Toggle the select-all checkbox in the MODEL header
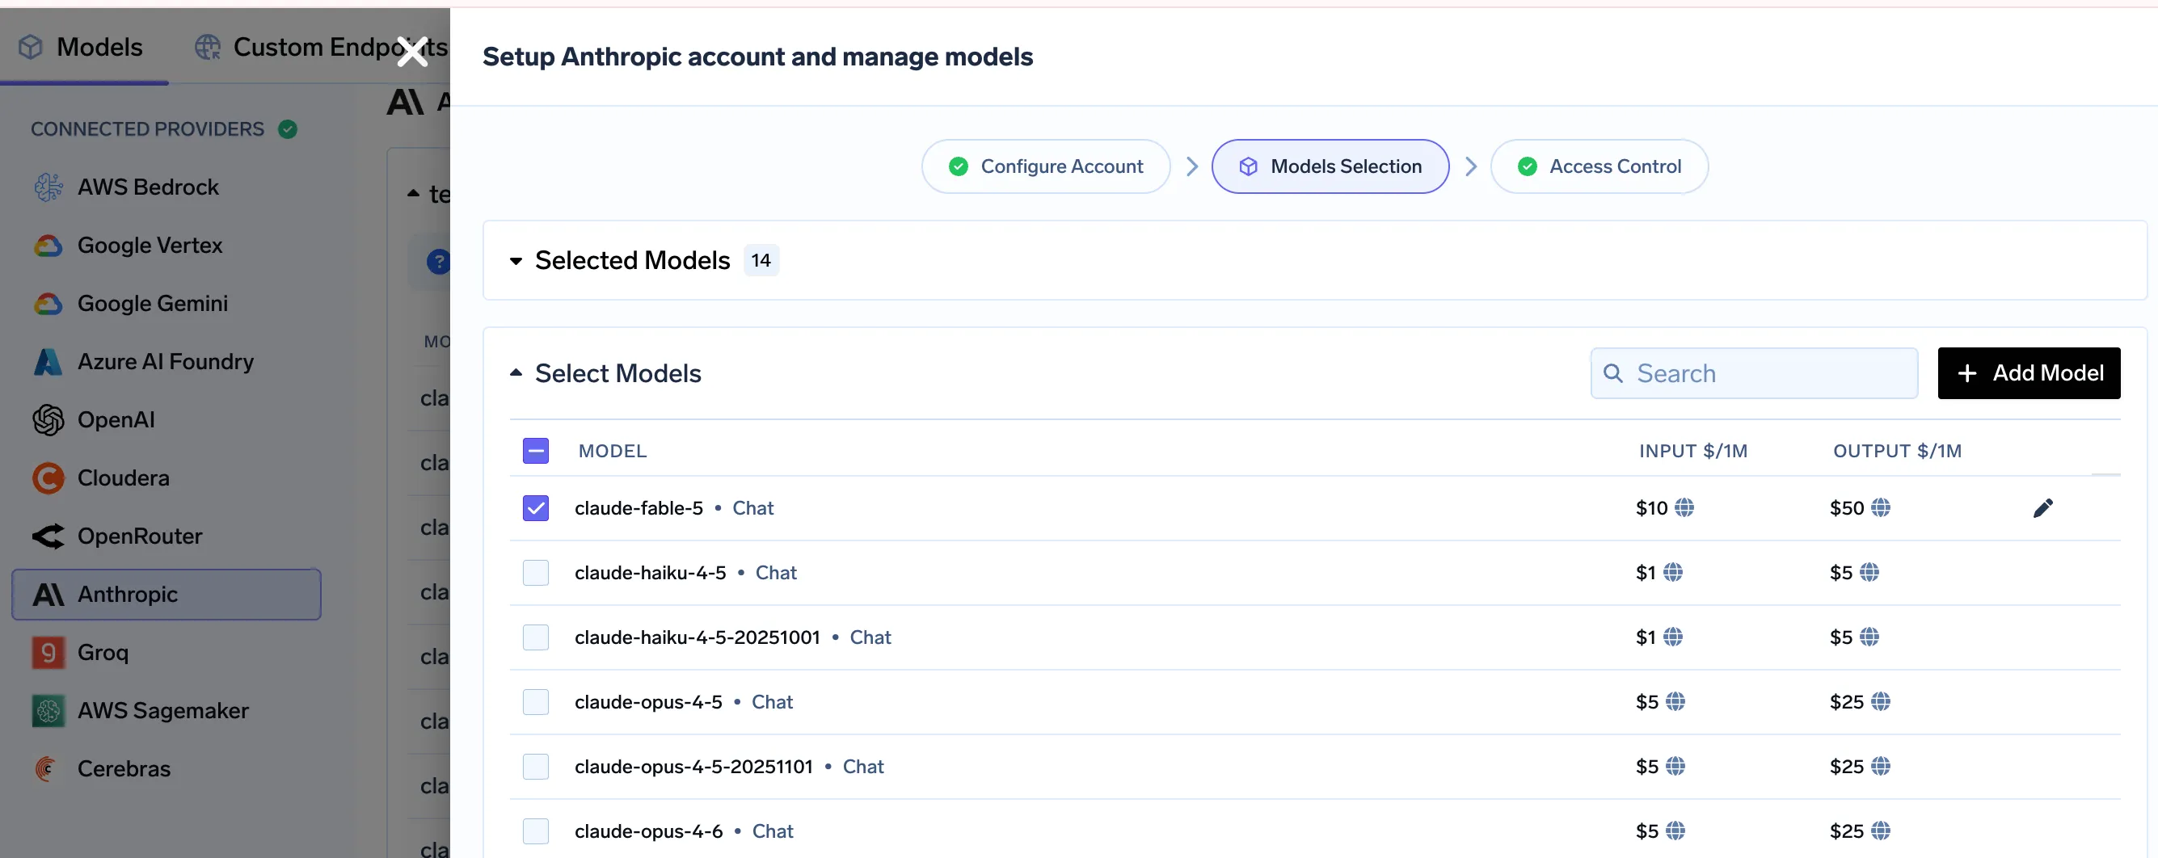The width and height of the screenshot is (2158, 858). click(535, 451)
